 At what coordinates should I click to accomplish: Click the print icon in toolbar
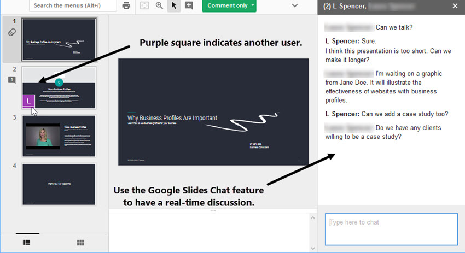click(126, 5)
